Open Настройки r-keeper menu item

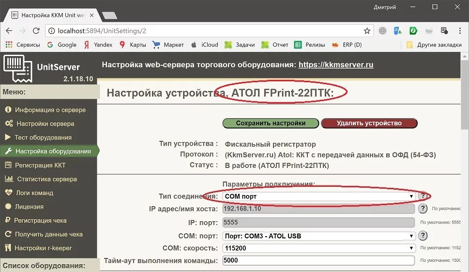pos(38,248)
